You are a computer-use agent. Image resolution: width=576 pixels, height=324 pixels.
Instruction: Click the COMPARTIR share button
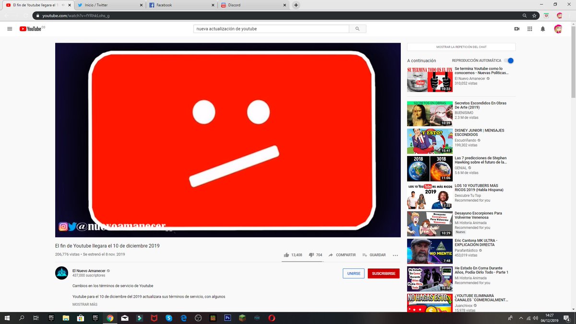342,255
